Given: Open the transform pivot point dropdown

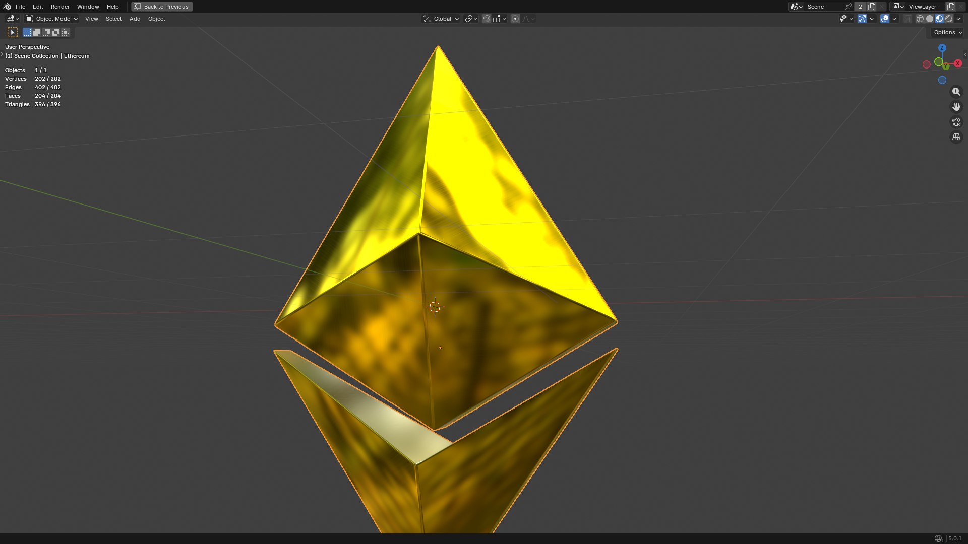Looking at the screenshot, I should tap(471, 19).
